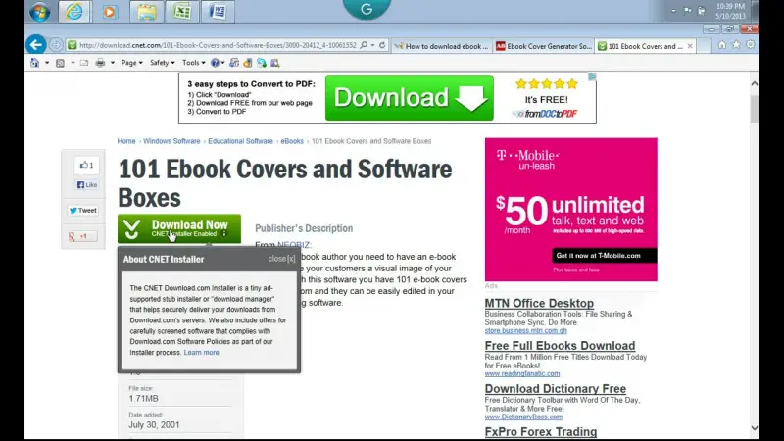
Task: Click the thumbs-up count box
Action: (86, 165)
